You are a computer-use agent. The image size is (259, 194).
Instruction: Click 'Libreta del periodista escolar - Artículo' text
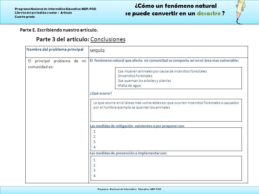(43, 13)
